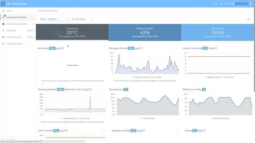
Task: Click the No data to display message
Action: (73, 65)
